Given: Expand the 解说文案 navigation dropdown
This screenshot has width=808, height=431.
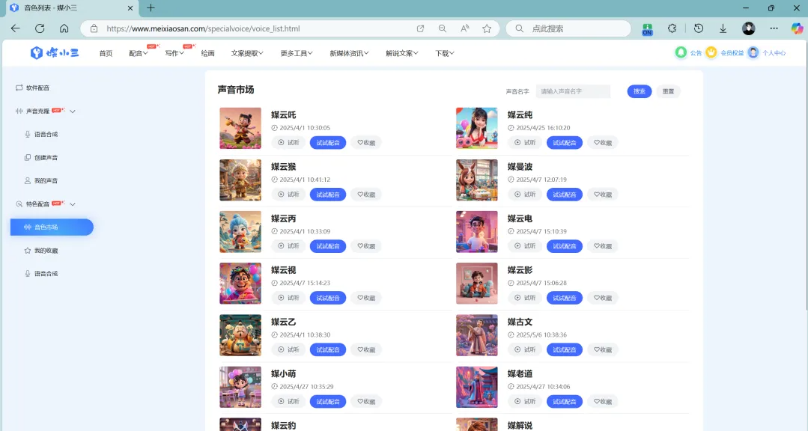Looking at the screenshot, I should (x=402, y=53).
